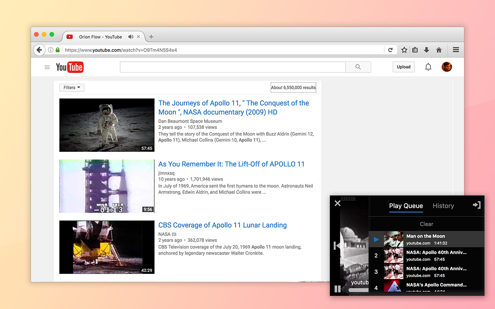495x309 pixels.
Task: Select the Orion Flow - YouTube browser tab
Action: pos(104,37)
